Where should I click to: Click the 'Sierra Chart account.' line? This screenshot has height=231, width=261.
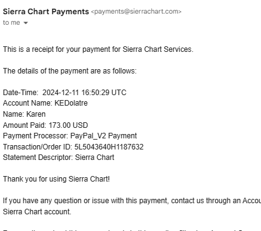click(37, 212)
